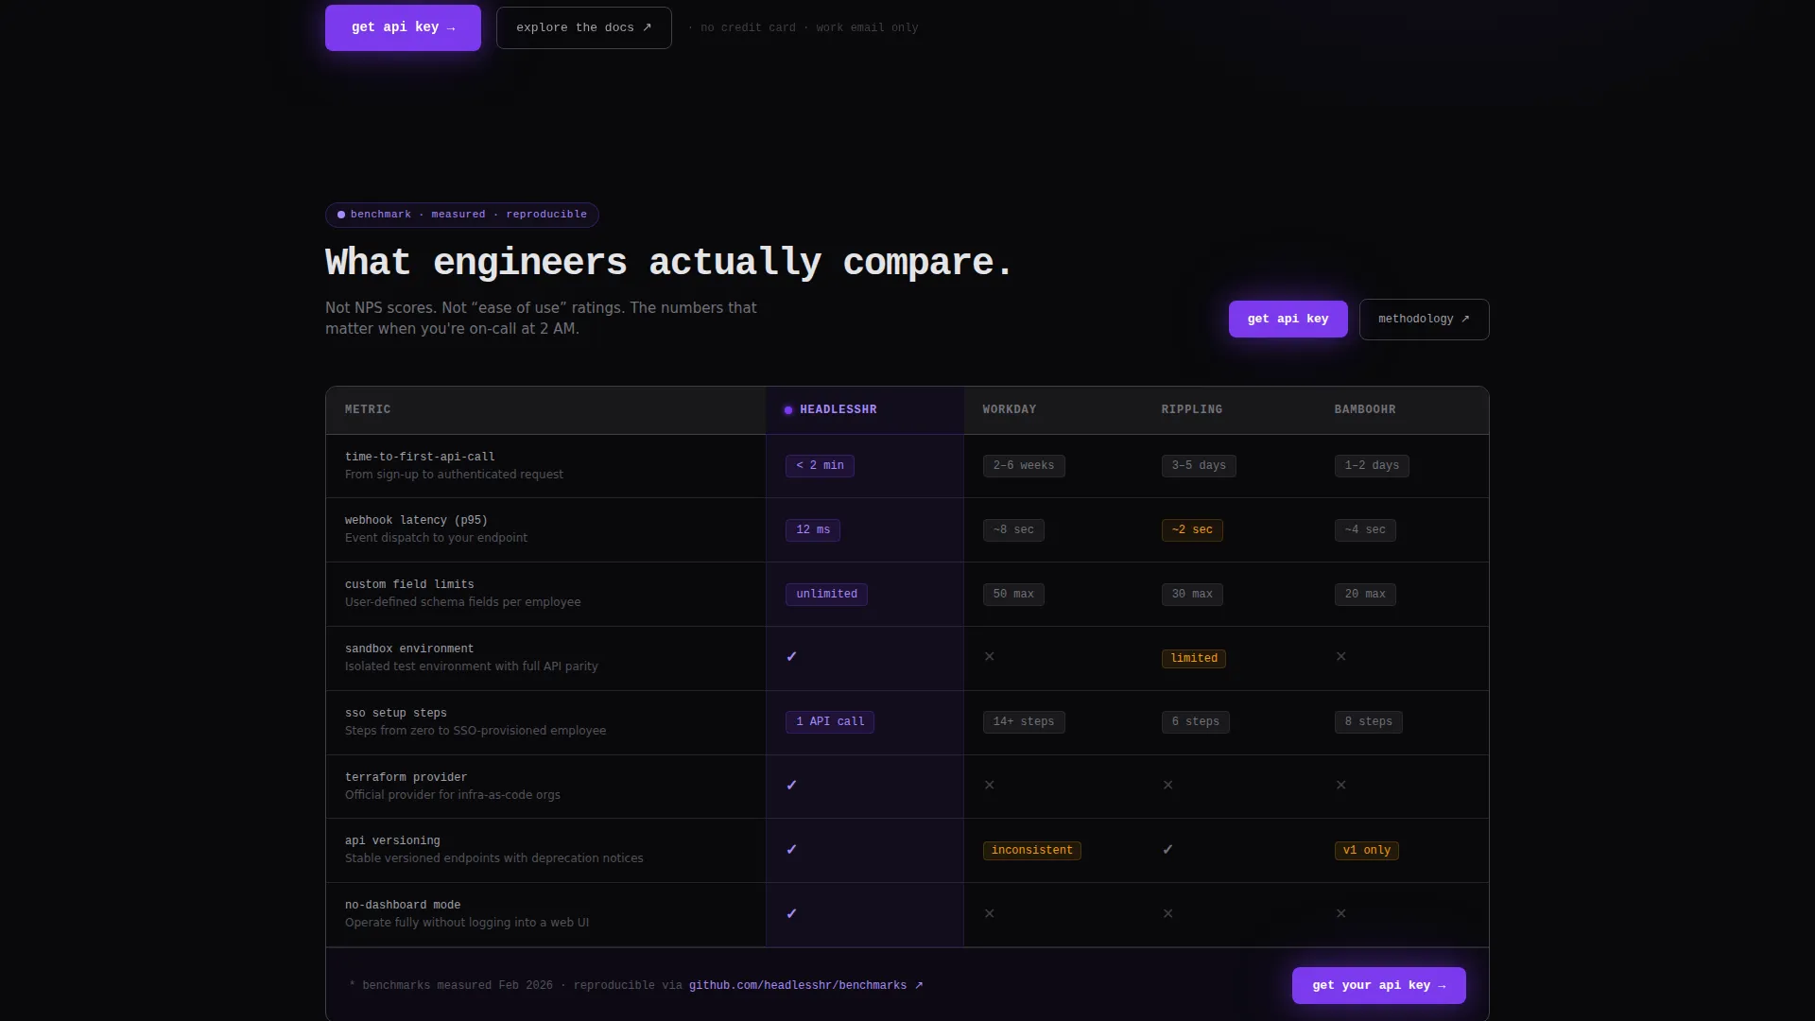
Task: Select the '30 max' Rippling badge
Action: (1192, 595)
